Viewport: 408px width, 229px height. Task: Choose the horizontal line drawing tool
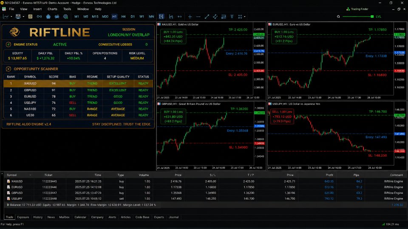click(198, 17)
